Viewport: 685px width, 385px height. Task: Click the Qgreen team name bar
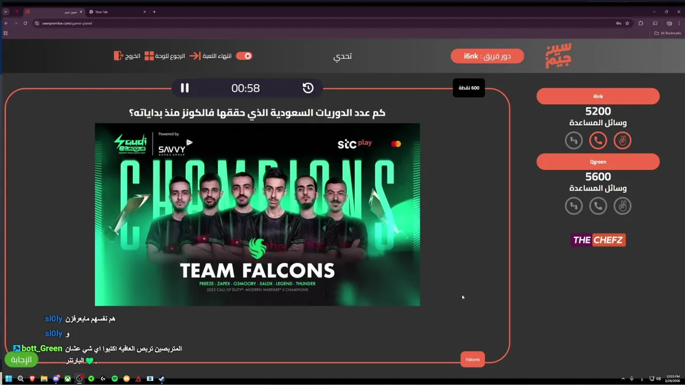598,161
